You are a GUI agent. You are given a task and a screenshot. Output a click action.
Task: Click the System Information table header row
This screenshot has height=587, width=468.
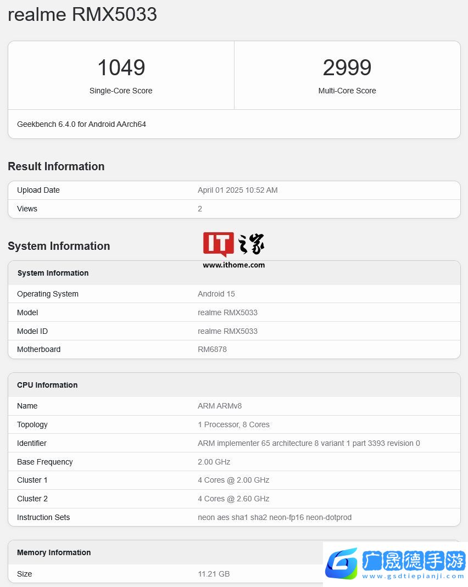[x=234, y=273]
